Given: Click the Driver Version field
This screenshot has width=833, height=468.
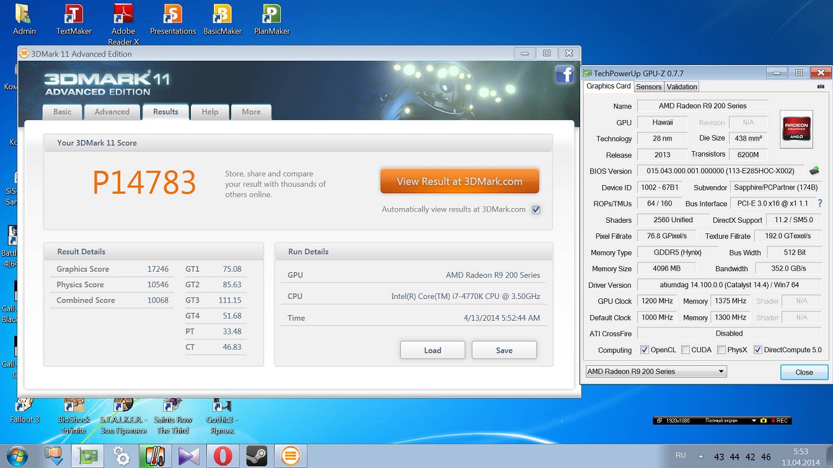Looking at the screenshot, I should (x=729, y=285).
